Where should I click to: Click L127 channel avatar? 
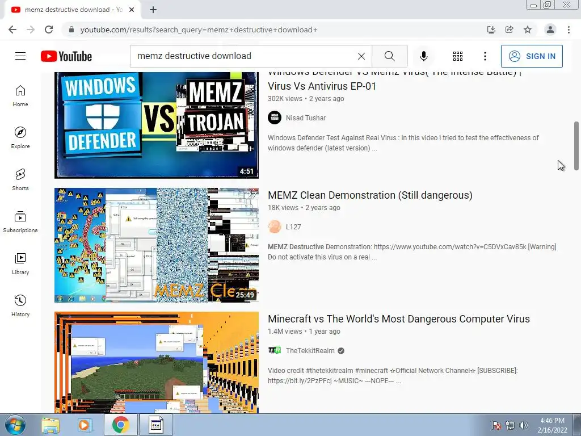click(x=275, y=227)
